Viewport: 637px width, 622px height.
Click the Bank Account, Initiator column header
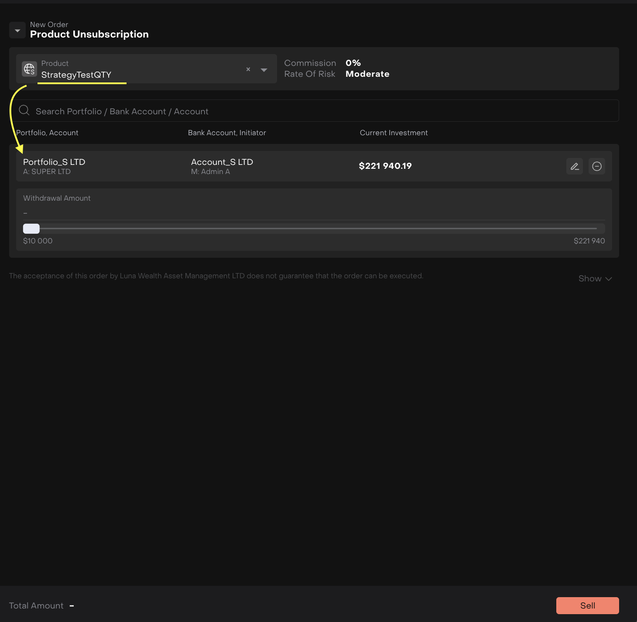click(x=227, y=133)
